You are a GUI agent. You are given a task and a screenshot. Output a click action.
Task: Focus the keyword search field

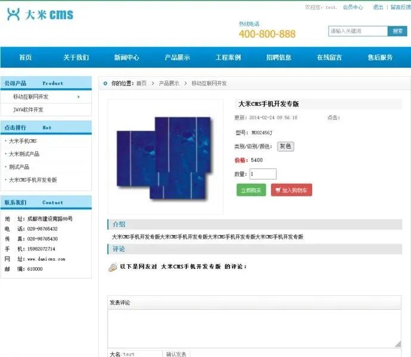(x=358, y=31)
